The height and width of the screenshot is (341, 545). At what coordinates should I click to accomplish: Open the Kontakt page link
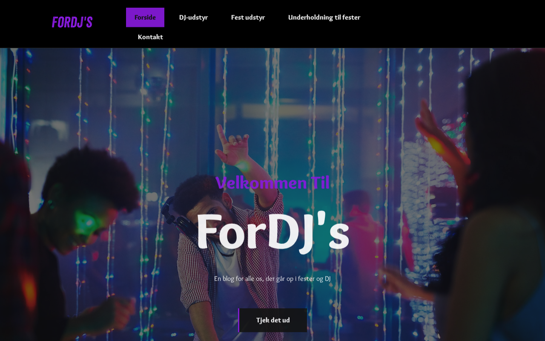click(150, 37)
